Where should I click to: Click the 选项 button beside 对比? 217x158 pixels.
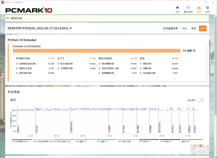tap(193, 29)
